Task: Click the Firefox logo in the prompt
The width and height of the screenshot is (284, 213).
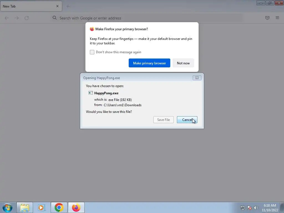Action: [92, 29]
